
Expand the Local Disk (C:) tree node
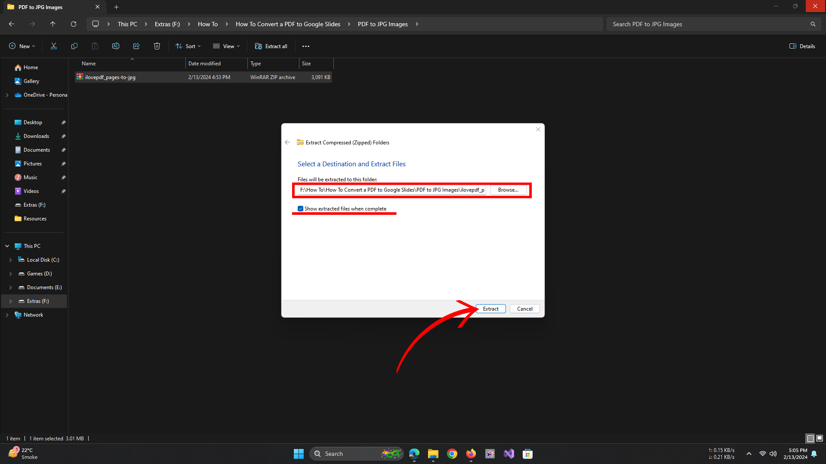pos(11,260)
